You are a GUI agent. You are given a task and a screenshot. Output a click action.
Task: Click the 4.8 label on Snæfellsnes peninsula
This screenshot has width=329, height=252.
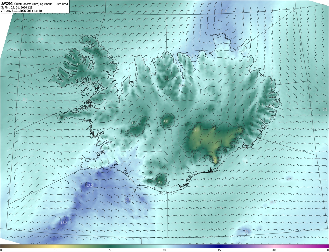tap(61, 117)
